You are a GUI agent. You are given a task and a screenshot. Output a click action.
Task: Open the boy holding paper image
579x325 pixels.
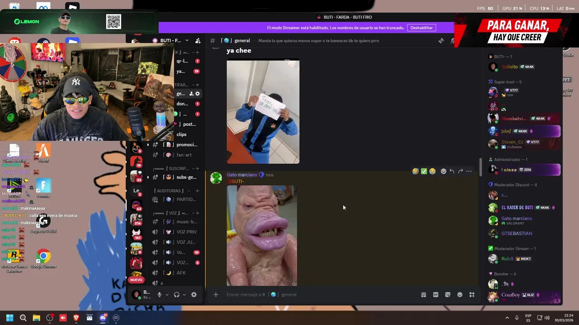tap(263, 112)
